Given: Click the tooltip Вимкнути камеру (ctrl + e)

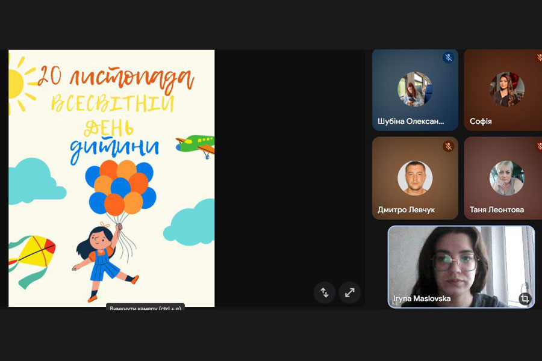Looking at the screenshot, I should pyautogui.click(x=145, y=307).
